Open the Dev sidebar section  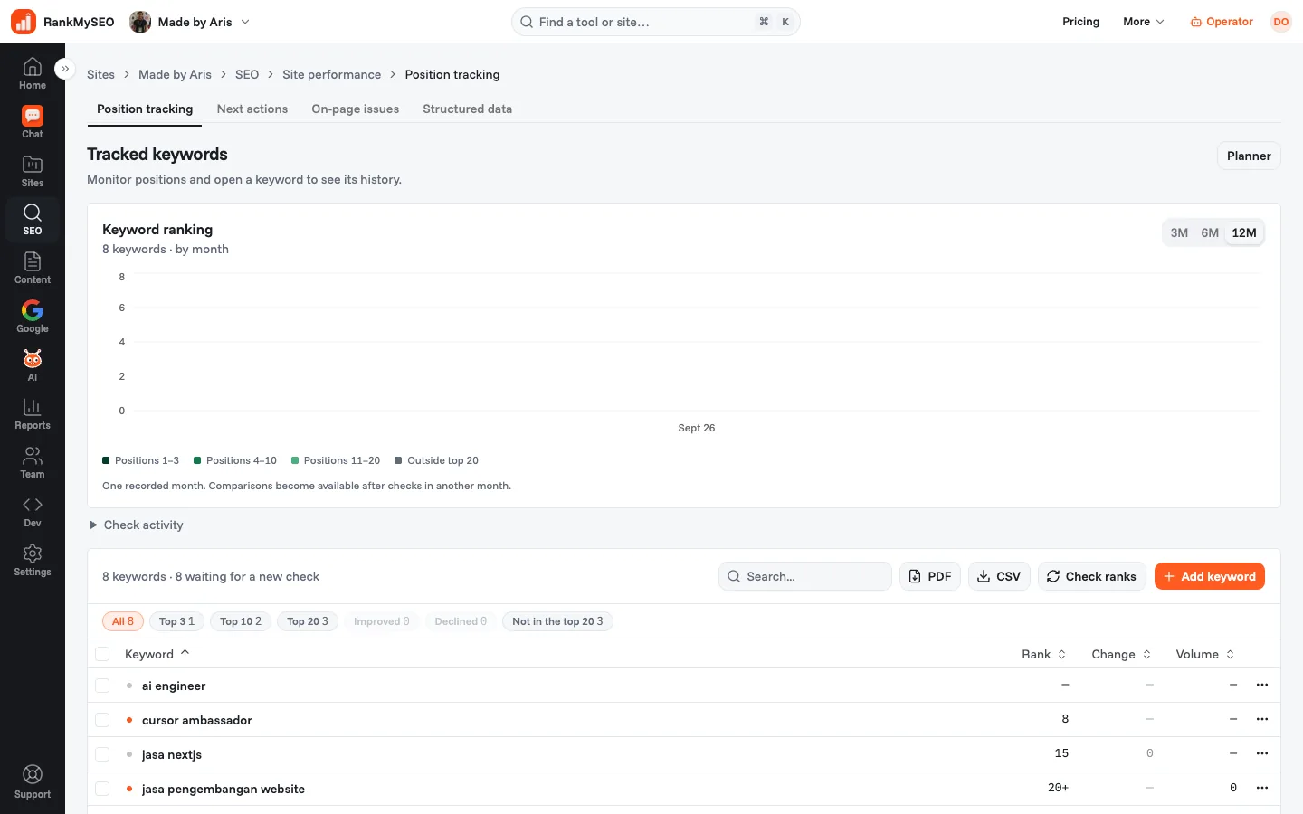(x=33, y=511)
